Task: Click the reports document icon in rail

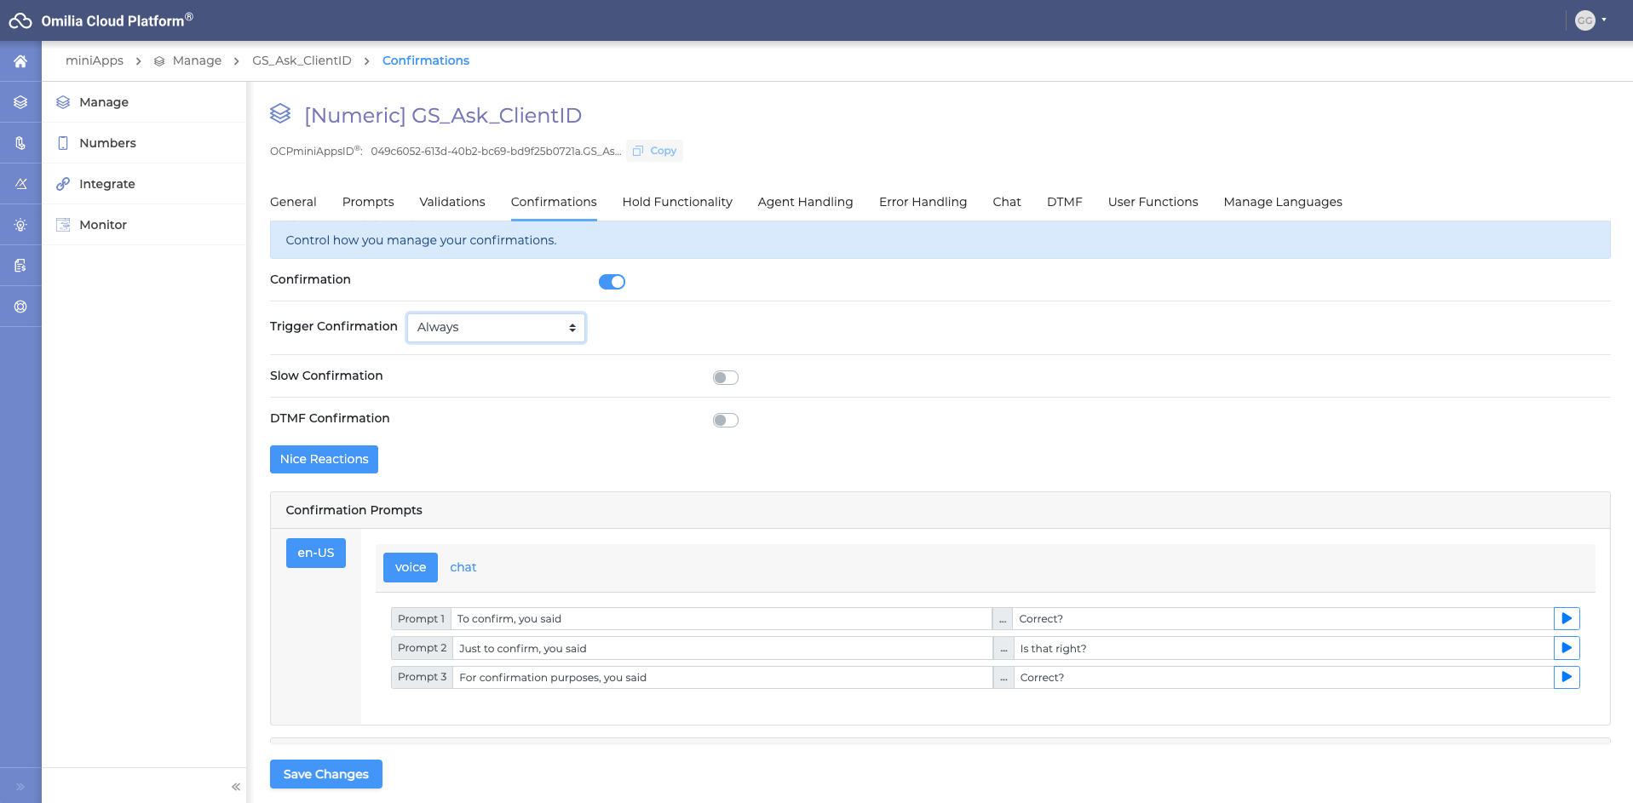Action: (20, 266)
